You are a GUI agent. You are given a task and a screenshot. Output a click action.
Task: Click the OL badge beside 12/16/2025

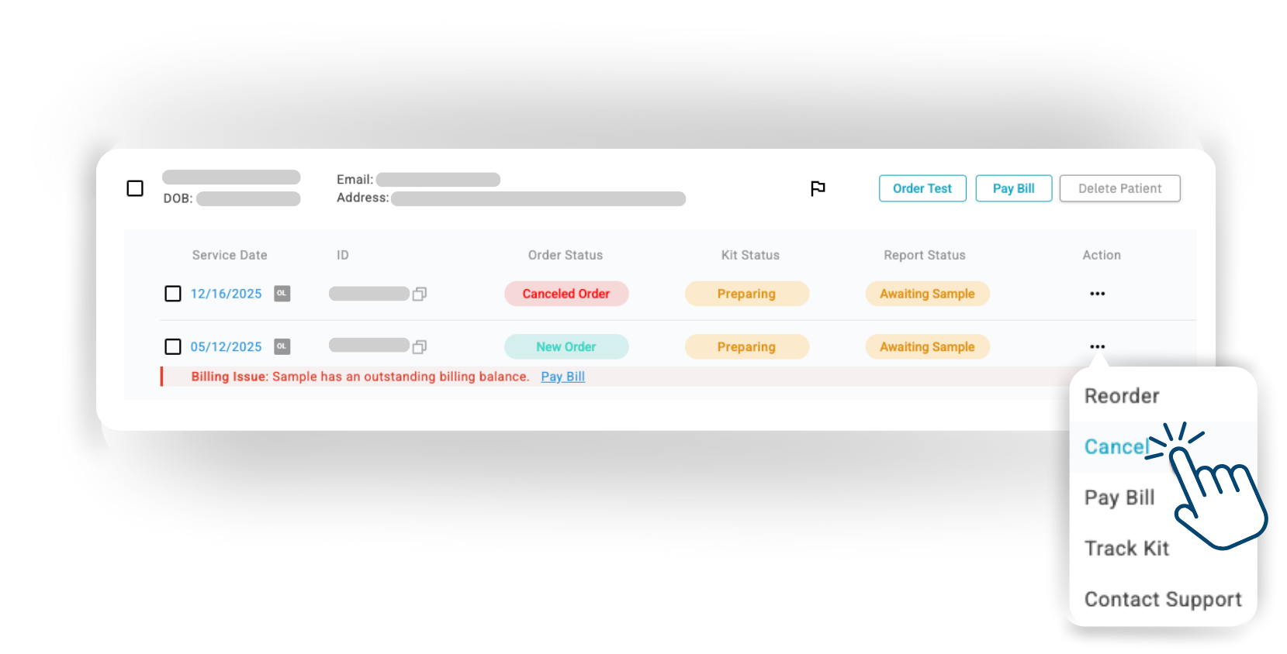(x=282, y=294)
